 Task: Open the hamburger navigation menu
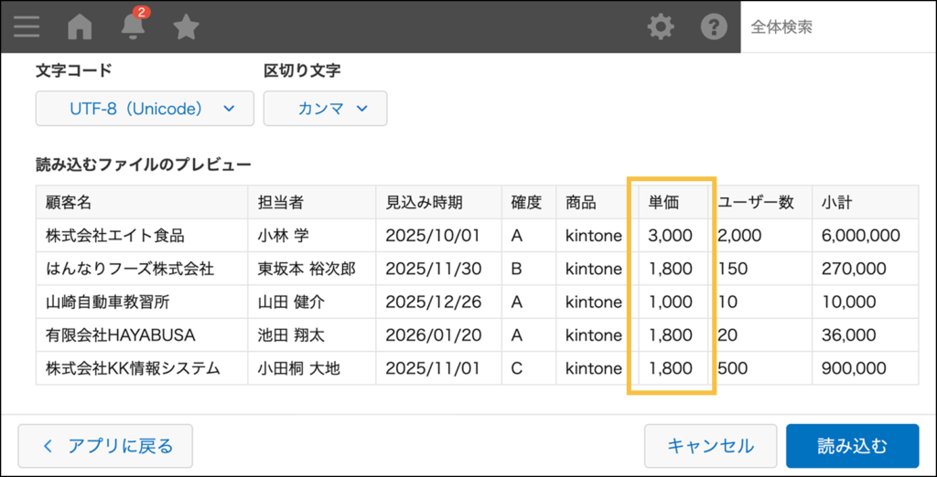click(x=27, y=26)
